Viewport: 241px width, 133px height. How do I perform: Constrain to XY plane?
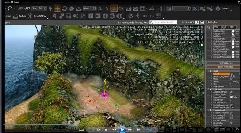(x=121, y=8)
